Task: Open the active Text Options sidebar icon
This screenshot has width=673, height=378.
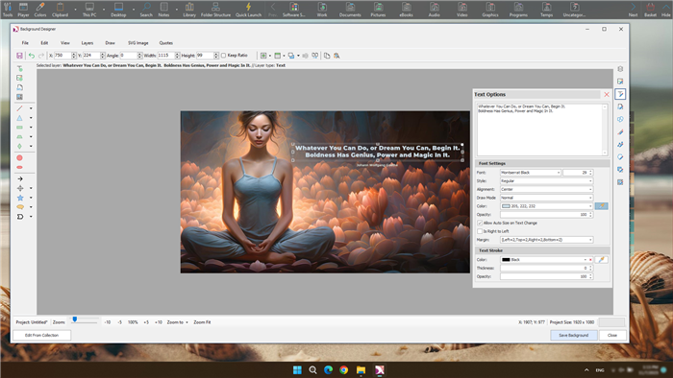Action: (x=620, y=94)
